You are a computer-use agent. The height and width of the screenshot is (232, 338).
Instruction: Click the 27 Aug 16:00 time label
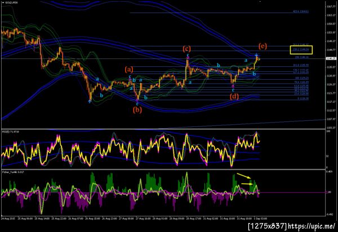143,219
